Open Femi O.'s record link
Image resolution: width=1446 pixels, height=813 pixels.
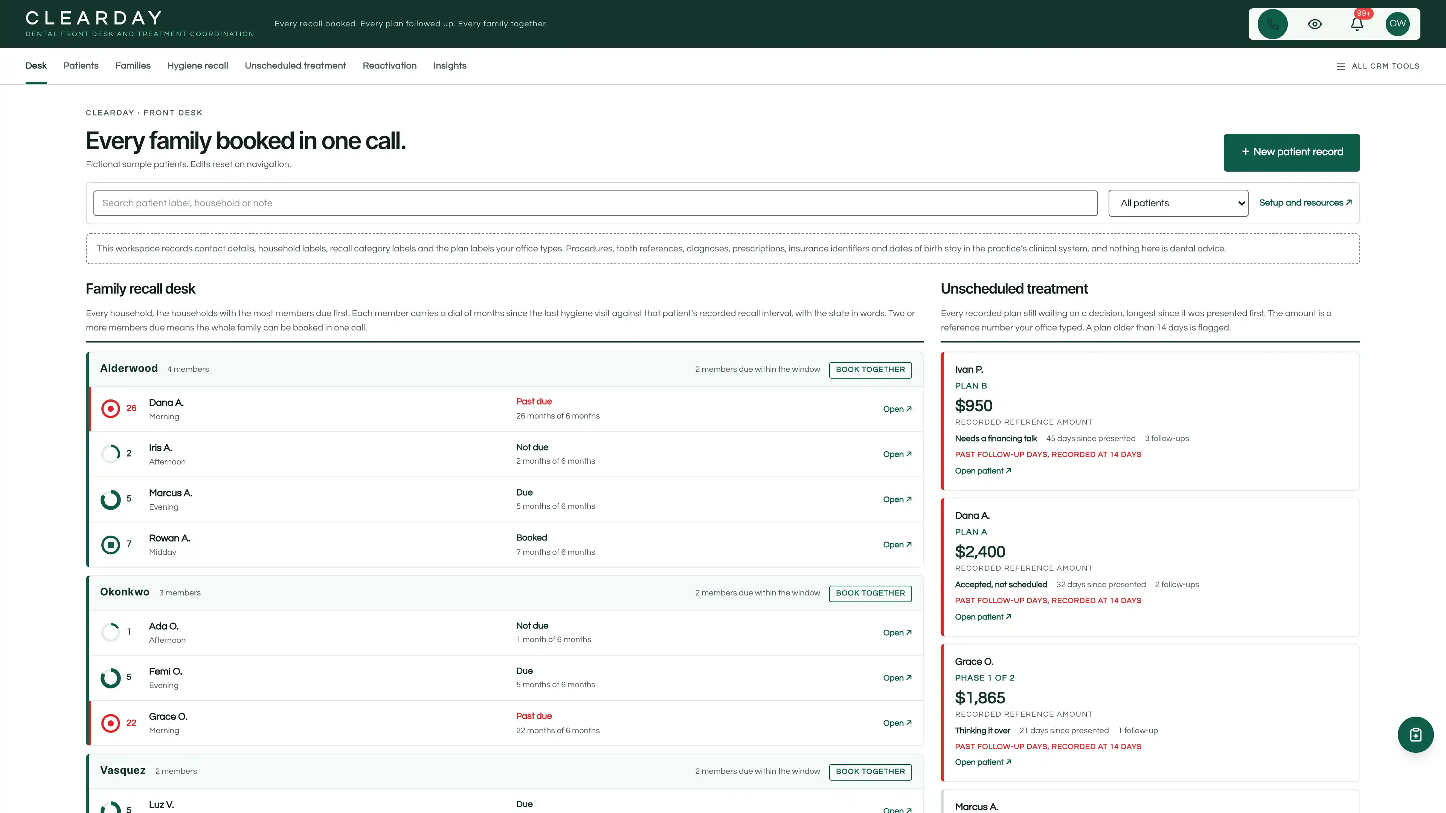click(897, 678)
